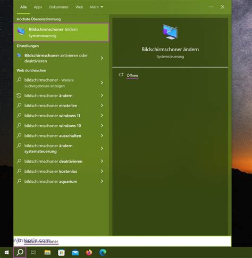The height and width of the screenshot is (258, 252).
Task: Open the three-dots options menu
Action: coord(211,7)
